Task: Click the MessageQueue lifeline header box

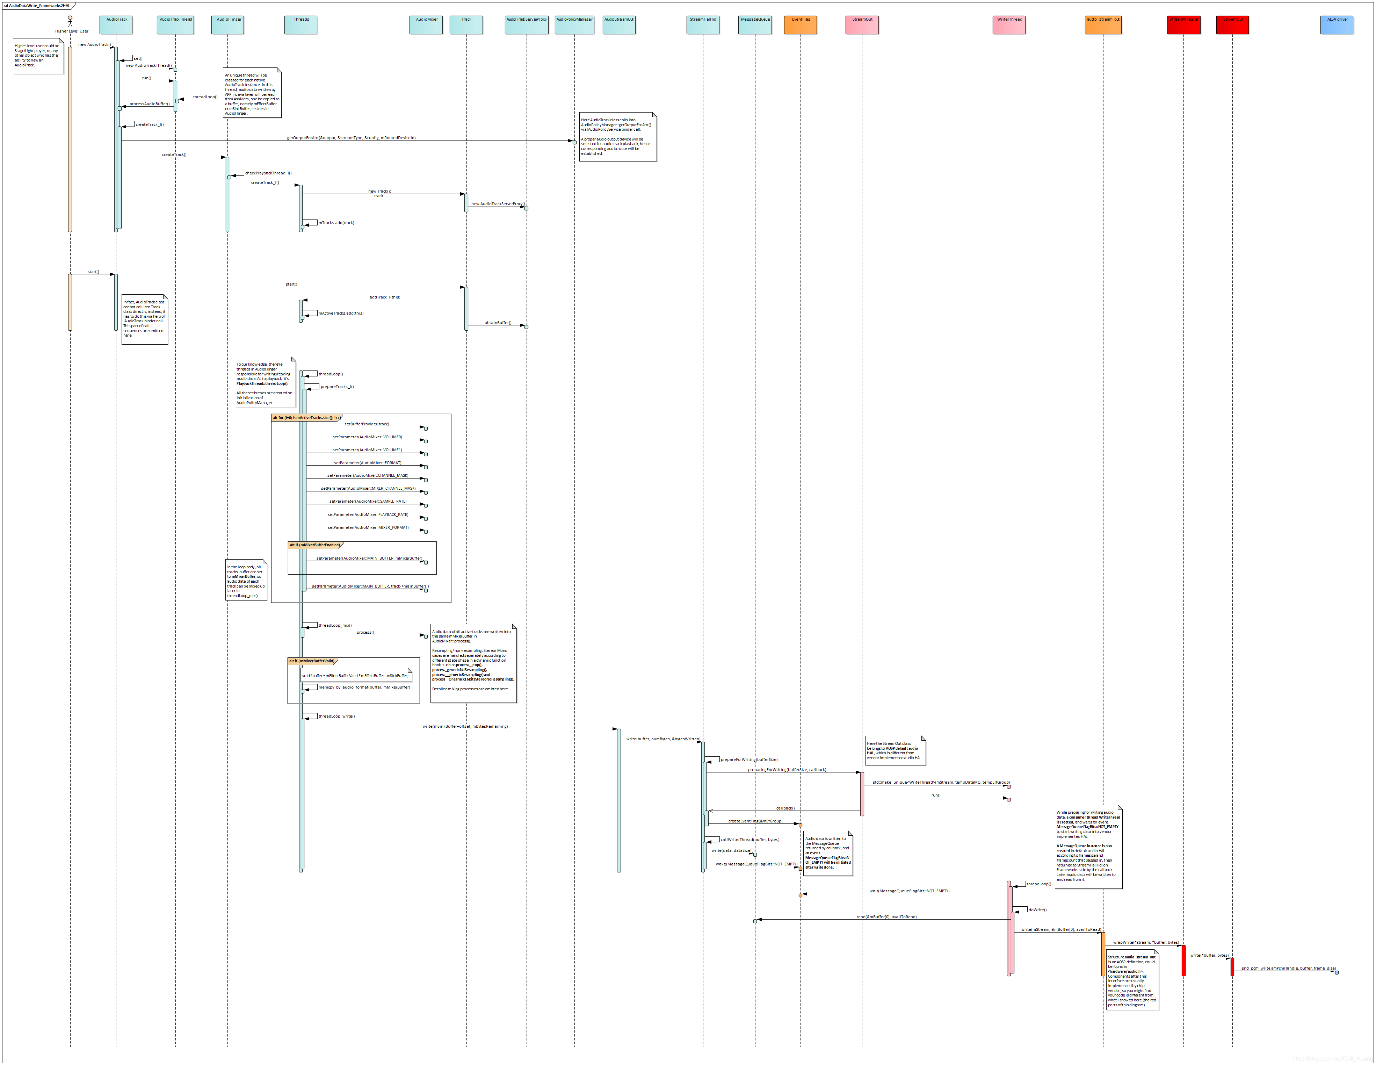Action: tap(755, 24)
